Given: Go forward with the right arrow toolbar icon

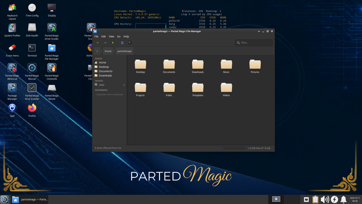Looking at the screenshot, I should 105,43.
